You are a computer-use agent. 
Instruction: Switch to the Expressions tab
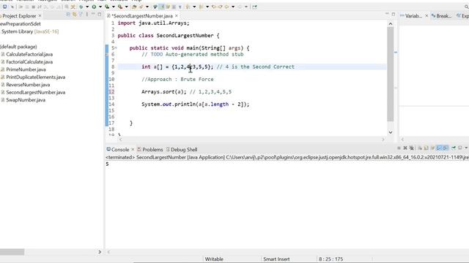point(462,16)
